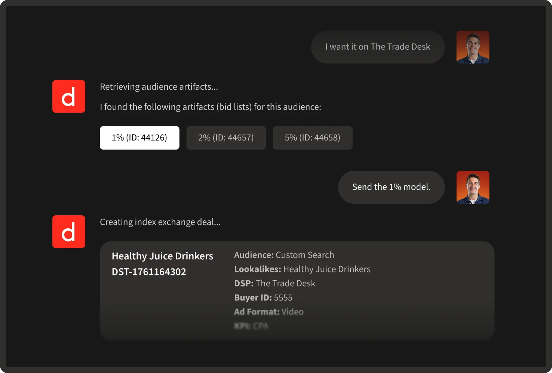552x373 pixels.
Task: Pick the 5% (ID: 44658) artifact option
Action: 312,138
